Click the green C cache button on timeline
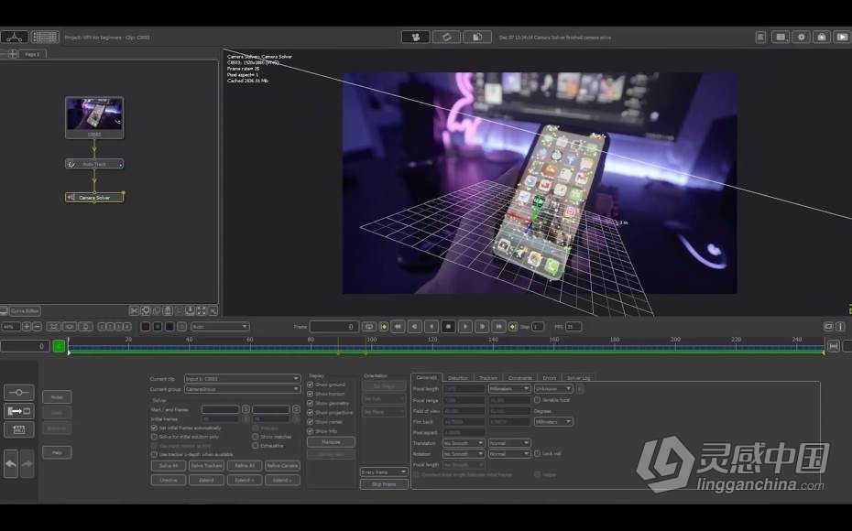 tap(59, 346)
